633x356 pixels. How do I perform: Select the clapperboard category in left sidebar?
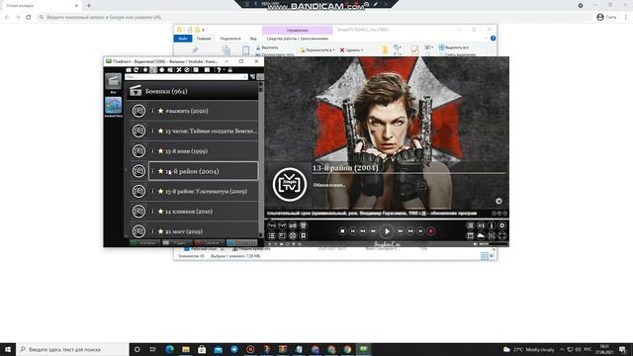point(113,81)
